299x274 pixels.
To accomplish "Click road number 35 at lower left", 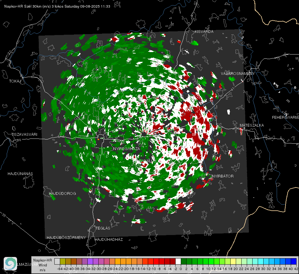I will click(x=4, y=215).
